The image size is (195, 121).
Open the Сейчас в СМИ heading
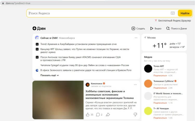click(49, 38)
